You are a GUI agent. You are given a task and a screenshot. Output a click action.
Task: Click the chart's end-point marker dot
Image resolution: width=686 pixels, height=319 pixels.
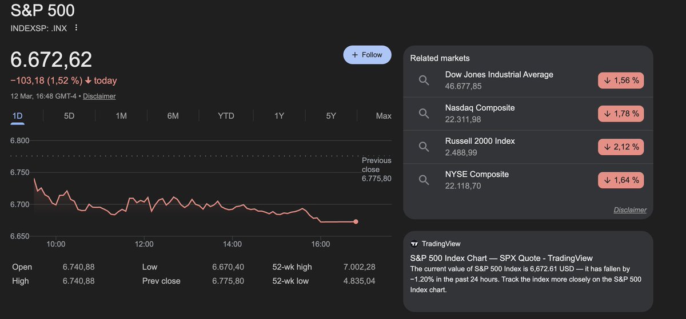pyautogui.click(x=356, y=221)
